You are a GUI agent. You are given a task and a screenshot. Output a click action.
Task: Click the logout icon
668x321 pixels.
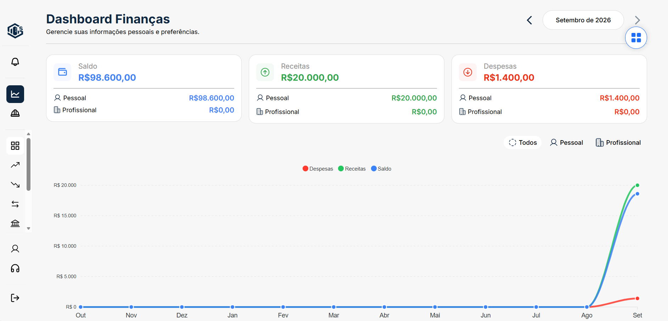tap(15, 298)
